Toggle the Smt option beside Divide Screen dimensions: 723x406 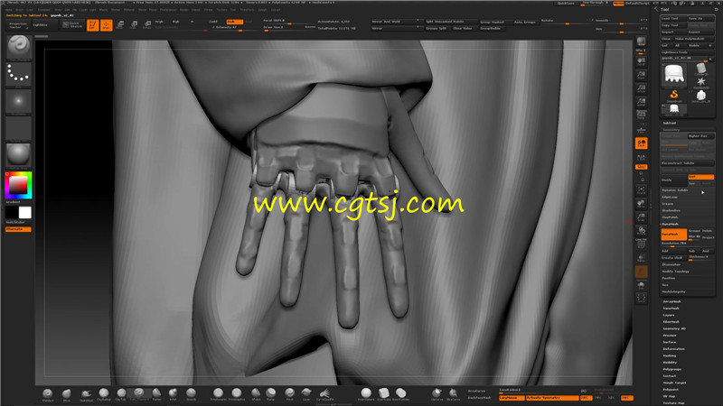tap(701, 177)
